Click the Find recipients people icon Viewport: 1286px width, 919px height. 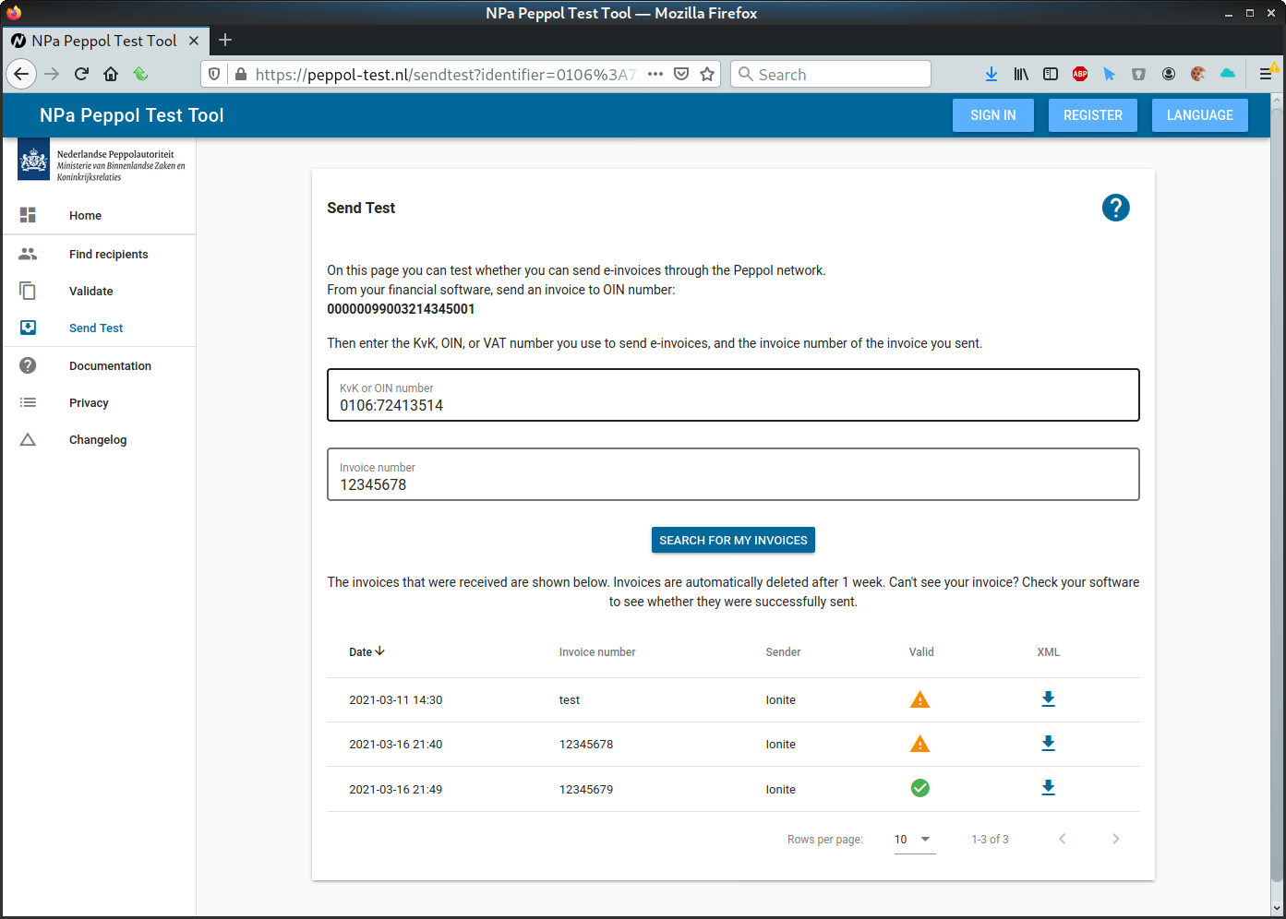pos(28,254)
